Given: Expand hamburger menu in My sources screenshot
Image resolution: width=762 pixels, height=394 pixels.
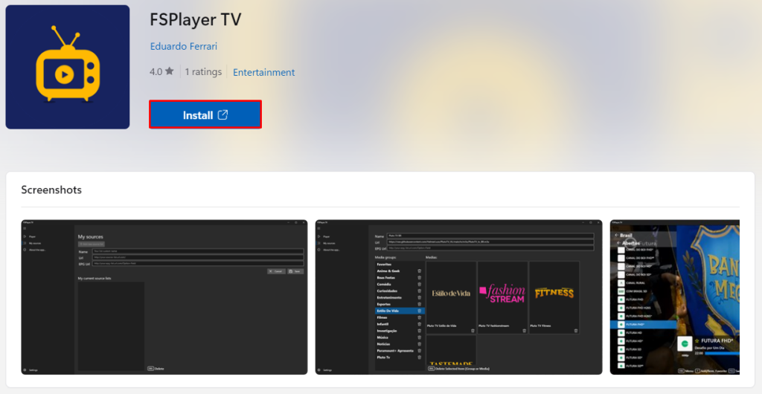Looking at the screenshot, I should coord(25,228).
